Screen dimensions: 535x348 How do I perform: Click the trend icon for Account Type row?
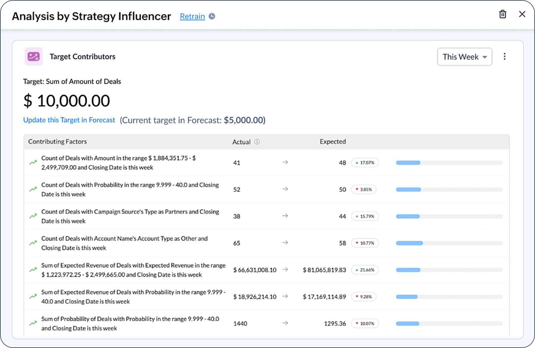33,243
